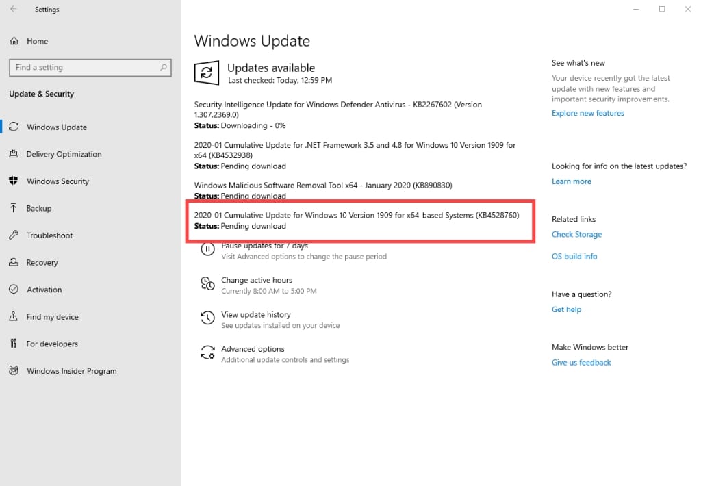The width and height of the screenshot is (701, 486).
Task: Select Pause updates for 7 days
Action: 264,246
